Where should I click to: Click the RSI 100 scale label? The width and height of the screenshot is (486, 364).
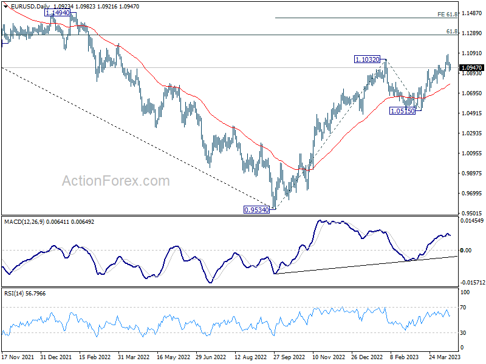465,292
